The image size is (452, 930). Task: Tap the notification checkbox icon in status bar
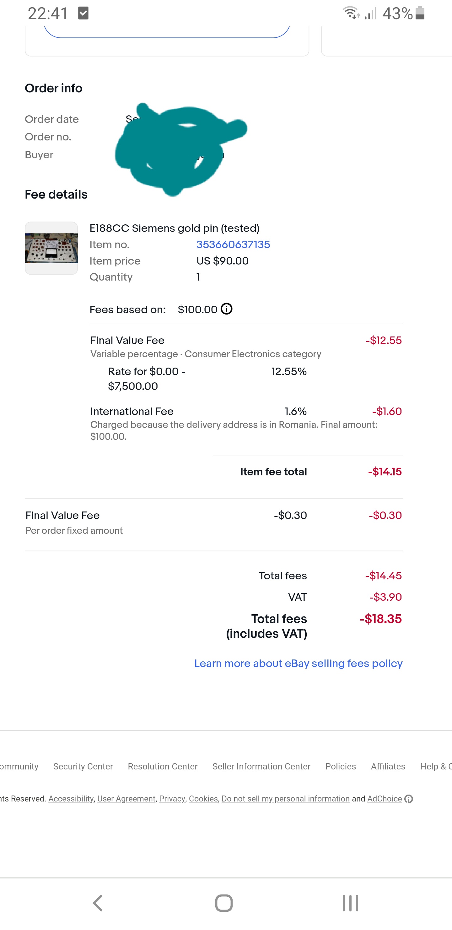[x=83, y=14]
